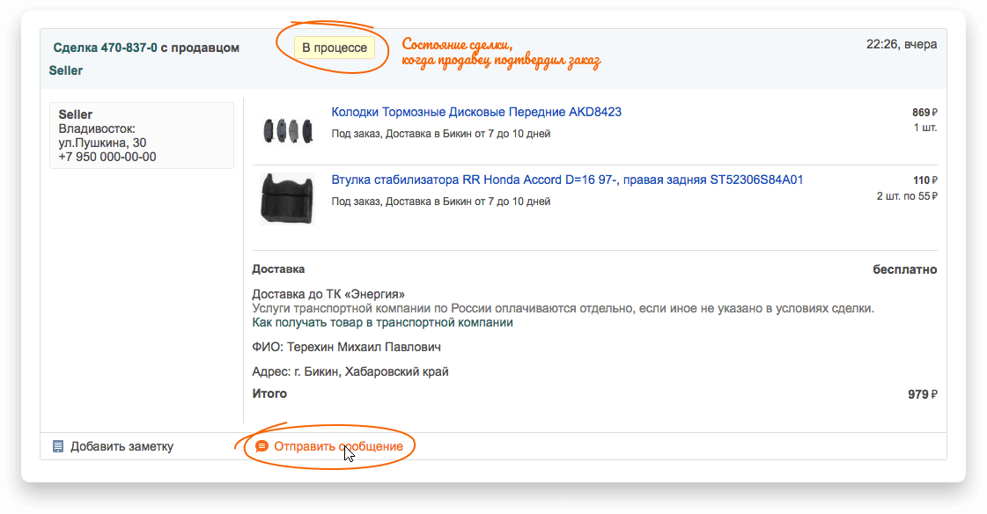The image size is (987, 514).
Task: Open Втулка стабилизатора RR Honda Accord link
Action: [567, 180]
